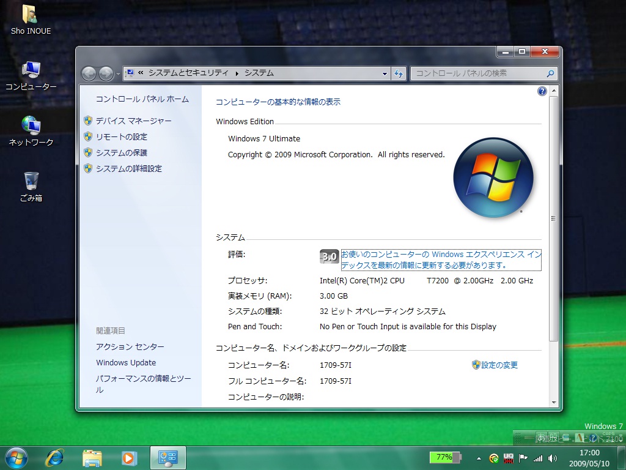Click the 3.0 experience index badge
Screen dimensions: 626x470
pos(330,256)
